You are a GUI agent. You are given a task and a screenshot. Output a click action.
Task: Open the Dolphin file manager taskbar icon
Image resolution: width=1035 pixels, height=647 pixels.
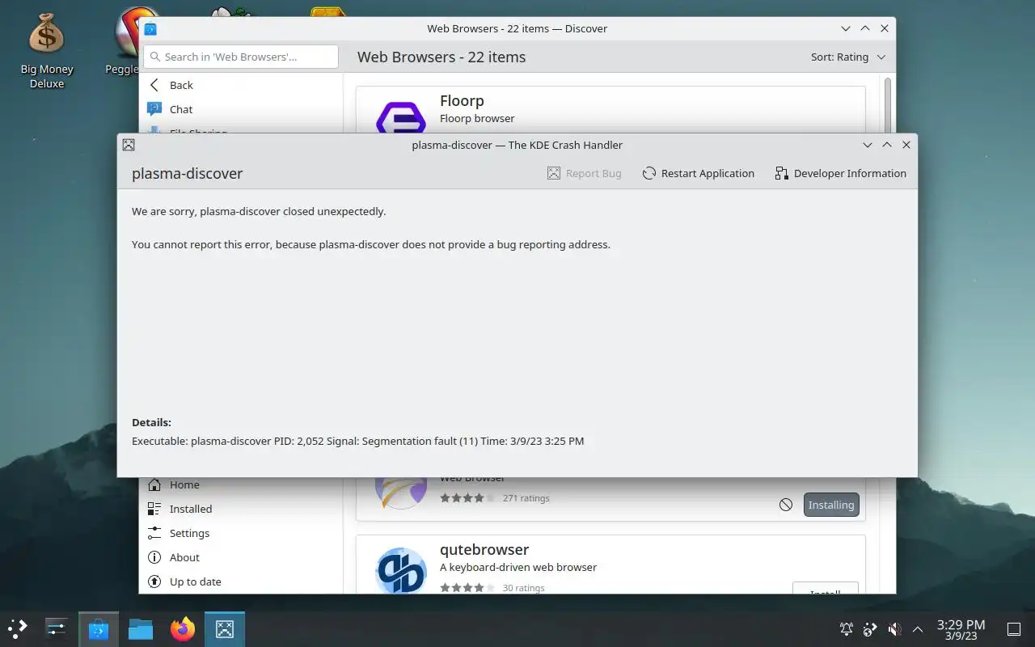(x=141, y=628)
